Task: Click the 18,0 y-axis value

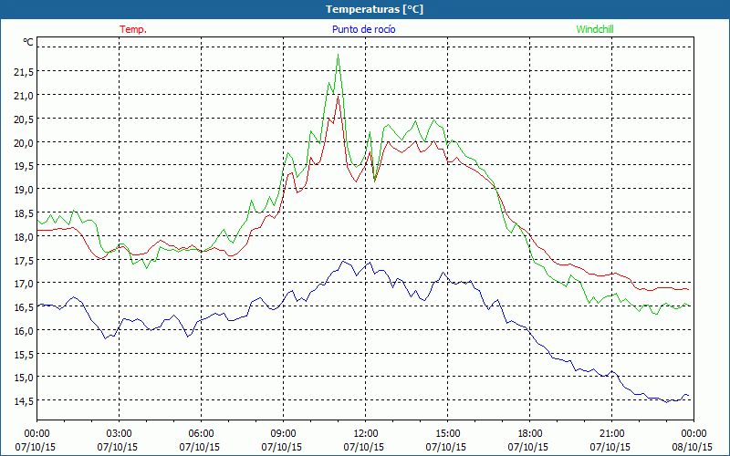Action: click(24, 236)
